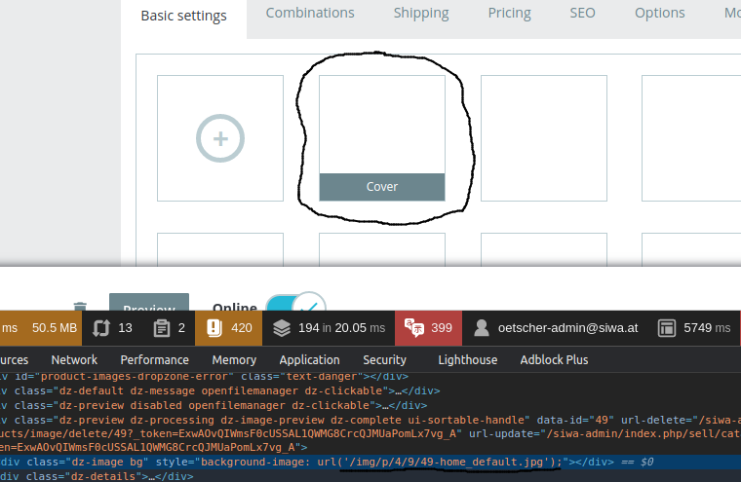The height and width of the screenshot is (482, 741).
Task: Open the 50.5 MB memory panel
Action: tap(54, 327)
